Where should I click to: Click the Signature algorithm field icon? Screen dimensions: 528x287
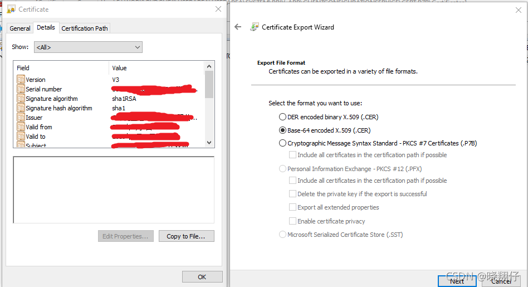[x=21, y=99]
